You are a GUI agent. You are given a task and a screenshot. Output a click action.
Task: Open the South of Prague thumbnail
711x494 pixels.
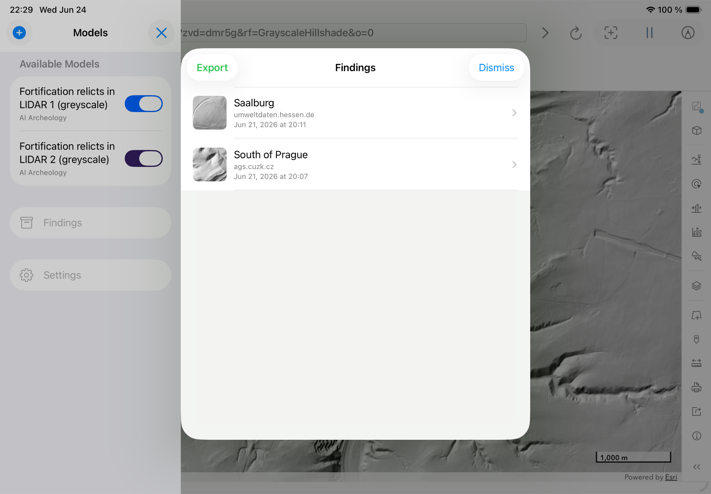click(x=210, y=165)
